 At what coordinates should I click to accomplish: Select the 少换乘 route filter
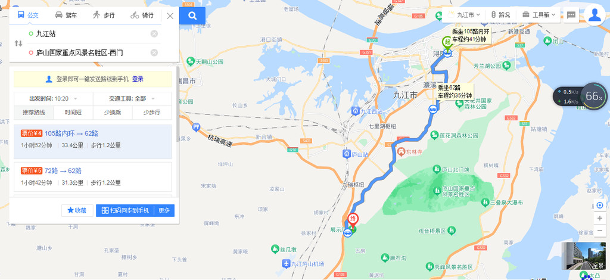click(113, 113)
